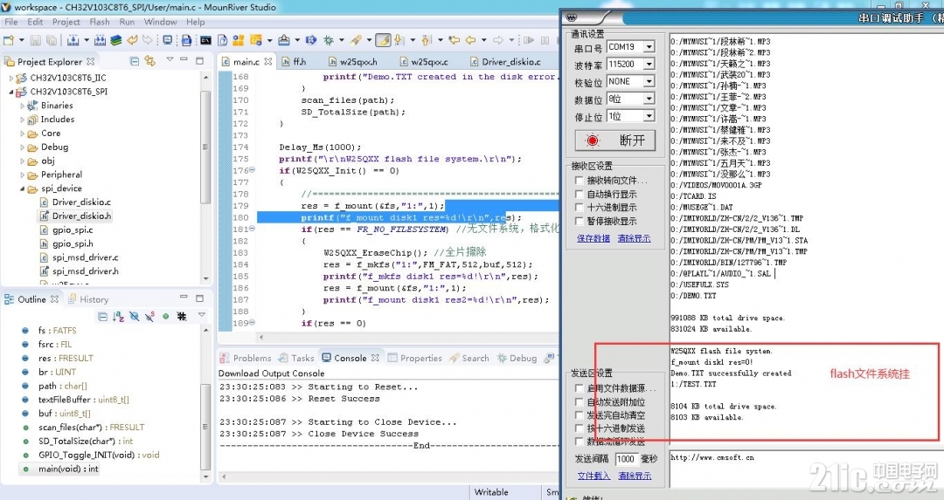
Task: Switch to the w25qxx.c editor tab
Action: tap(423, 61)
